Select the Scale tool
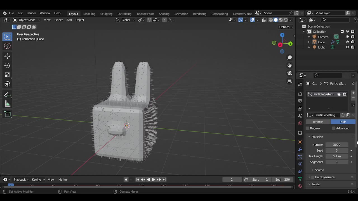Viewport: 358px width, 201px height. pyautogui.click(x=7, y=75)
